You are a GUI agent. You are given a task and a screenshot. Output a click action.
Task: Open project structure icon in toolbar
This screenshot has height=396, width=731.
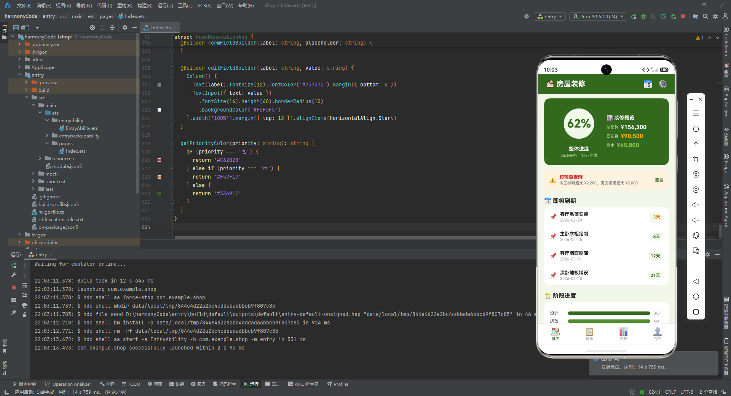pos(695,16)
